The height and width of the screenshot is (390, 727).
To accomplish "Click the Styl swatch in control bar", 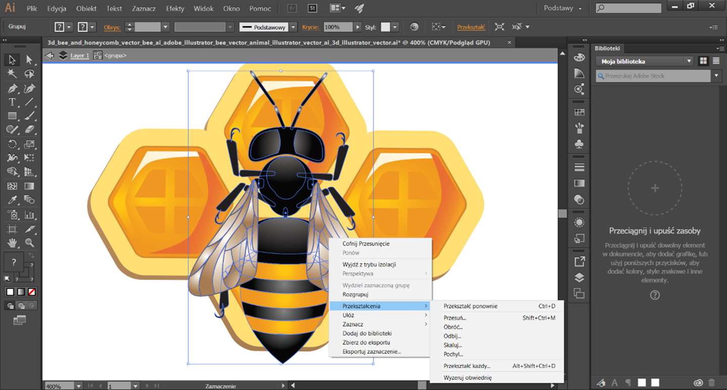I will 385,27.
